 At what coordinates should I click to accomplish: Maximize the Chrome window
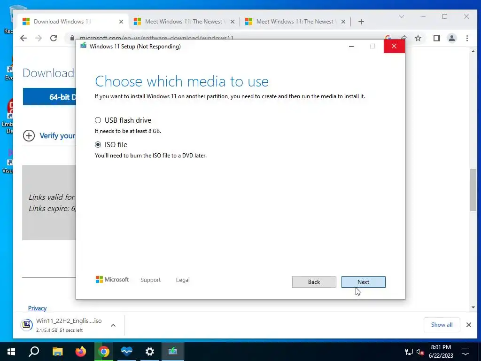(x=445, y=16)
